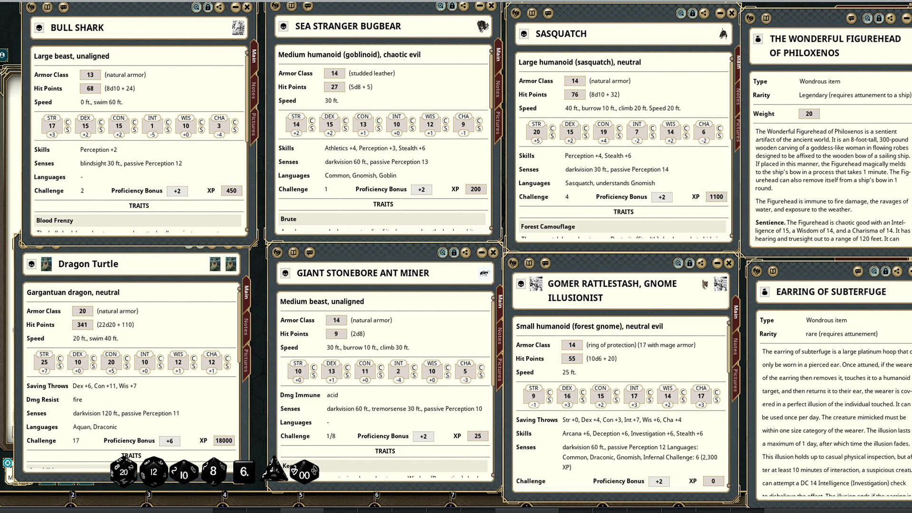Click the share icon on the Gomer Rattlestash window
Screen dimensions: 912x513
(x=701, y=263)
